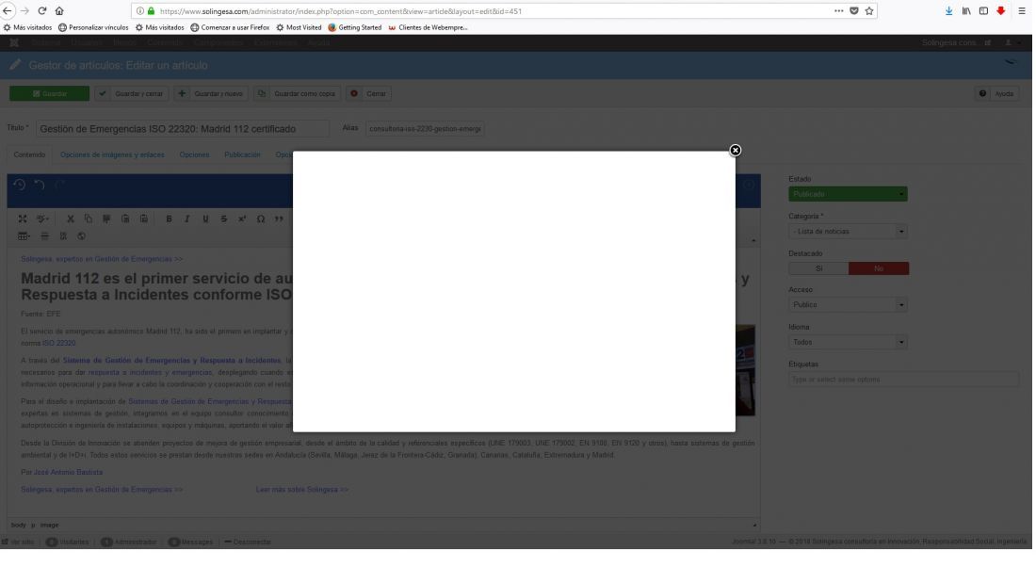1036x567 pixels.
Task: Click the Solingesa cons... site link
Action: coord(956,42)
